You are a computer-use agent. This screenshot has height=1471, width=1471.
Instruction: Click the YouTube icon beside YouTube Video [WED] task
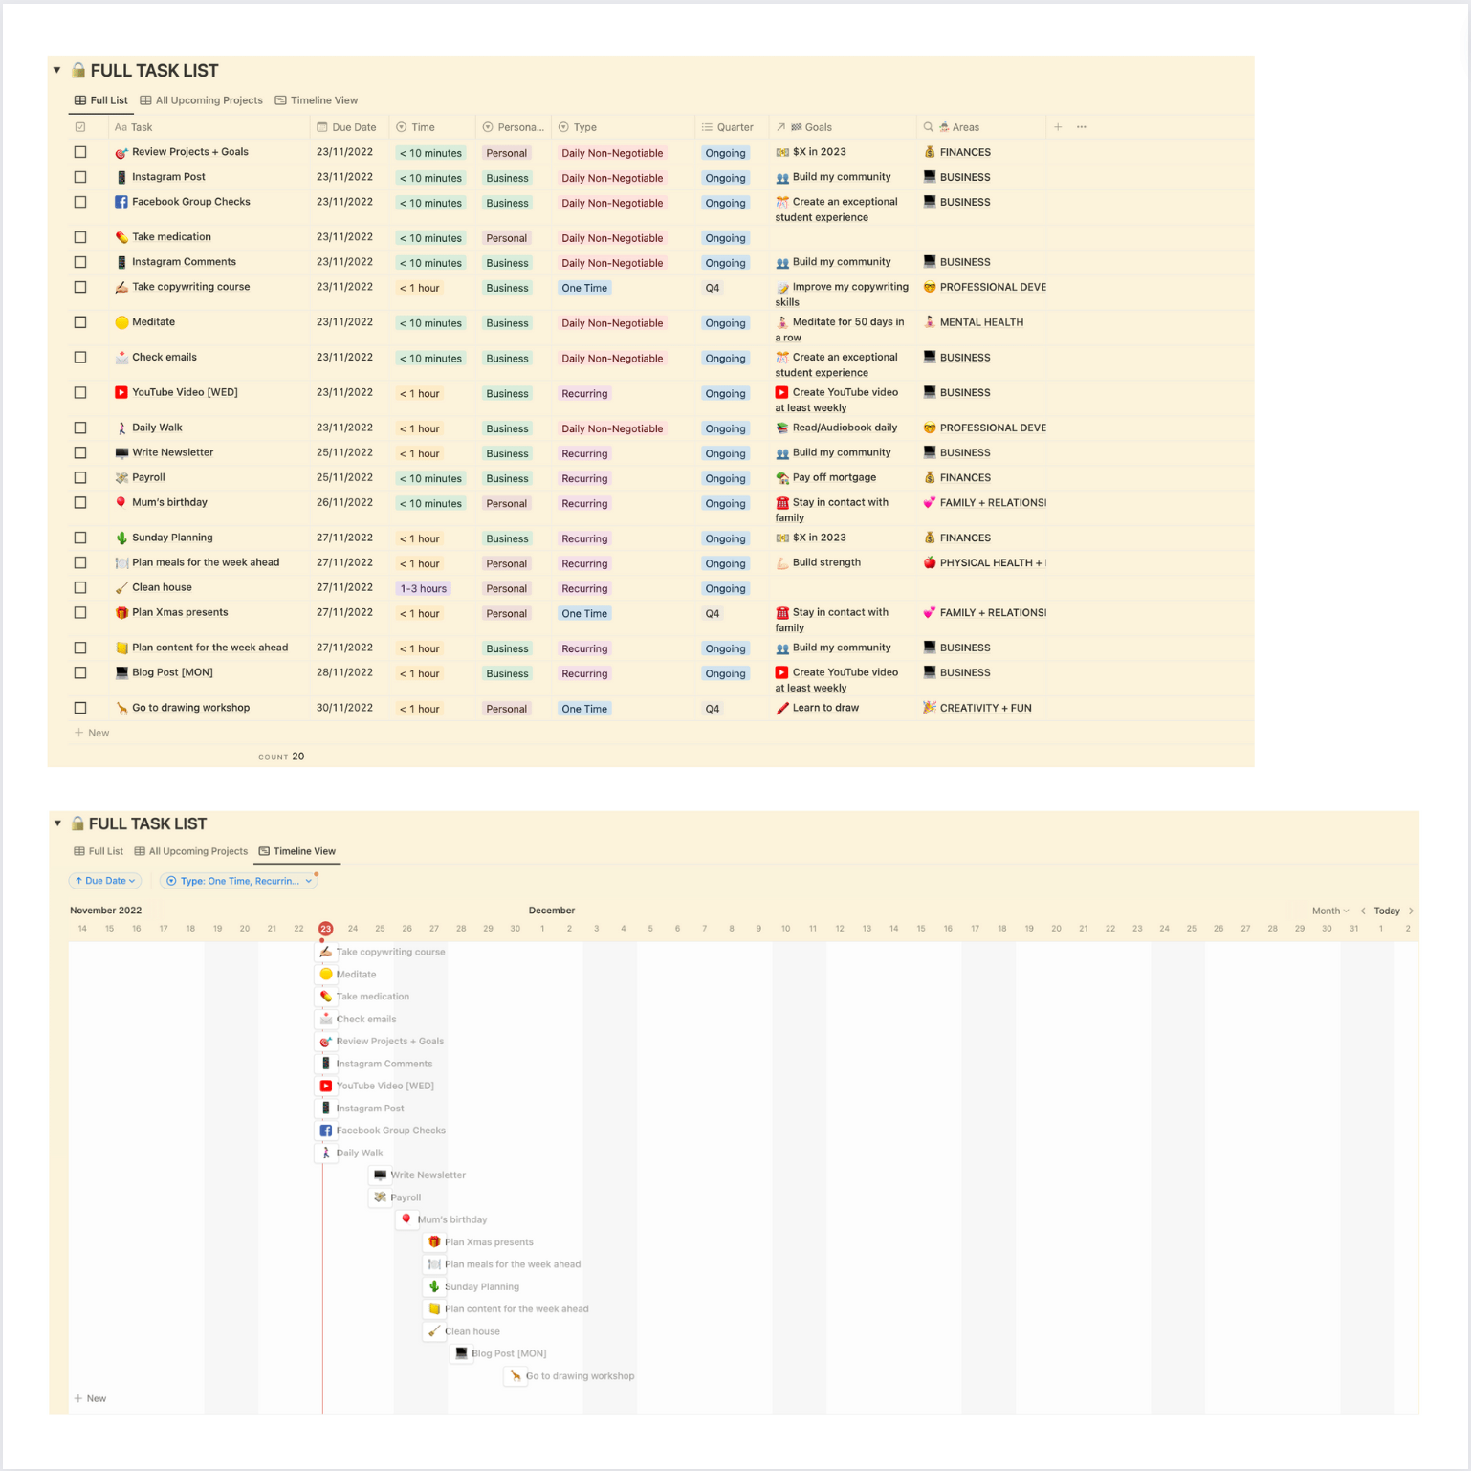click(x=121, y=392)
